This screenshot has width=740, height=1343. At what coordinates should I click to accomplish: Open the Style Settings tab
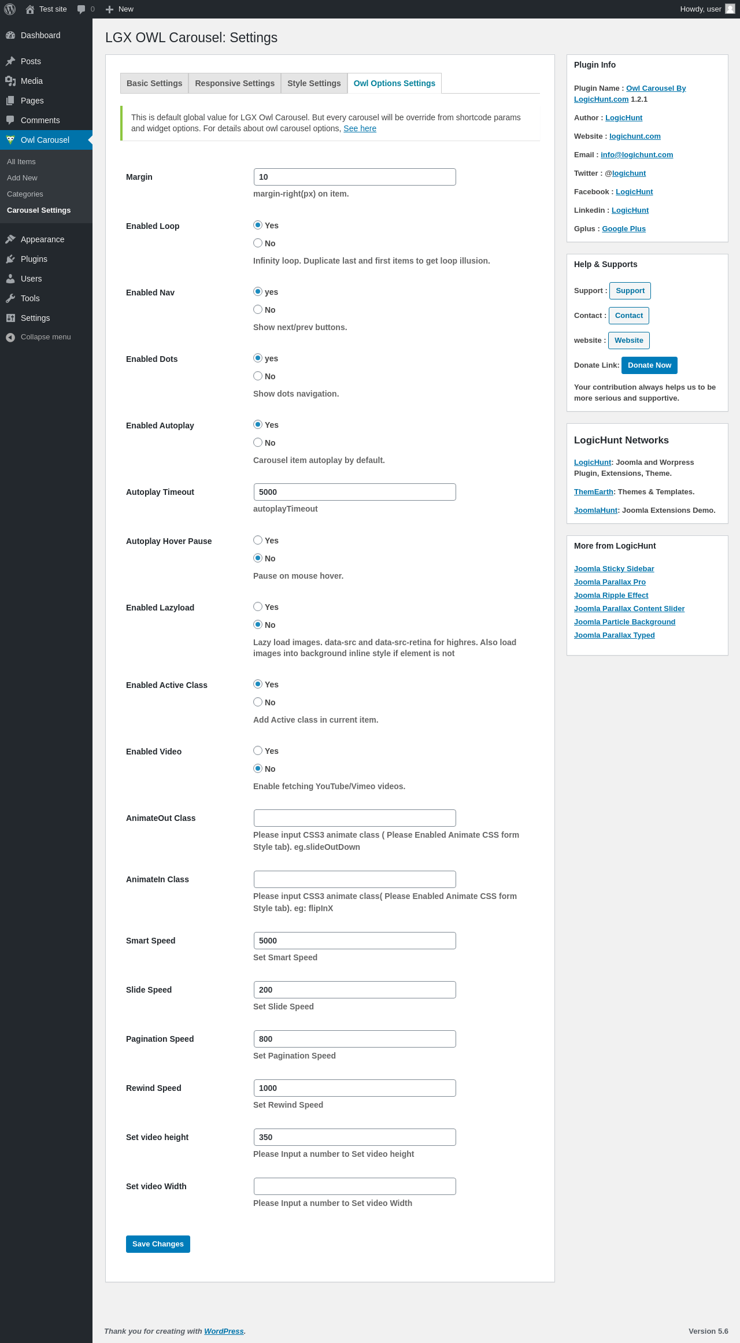tap(314, 83)
